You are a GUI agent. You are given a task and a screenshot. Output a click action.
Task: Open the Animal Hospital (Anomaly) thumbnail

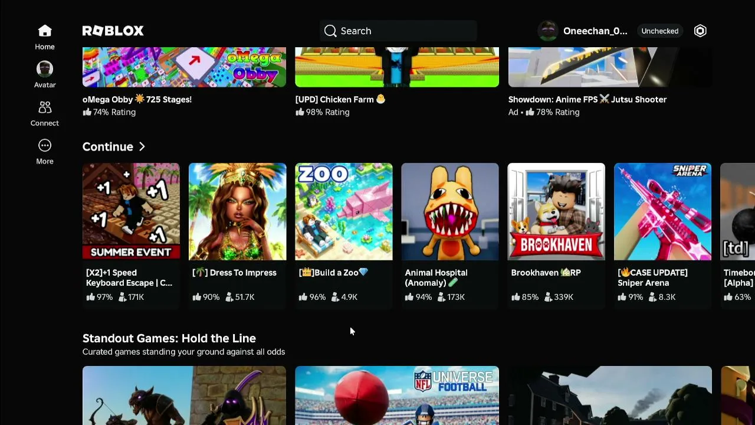click(x=450, y=211)
